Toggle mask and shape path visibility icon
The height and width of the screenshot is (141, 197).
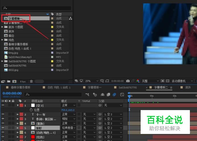[107, 81]
